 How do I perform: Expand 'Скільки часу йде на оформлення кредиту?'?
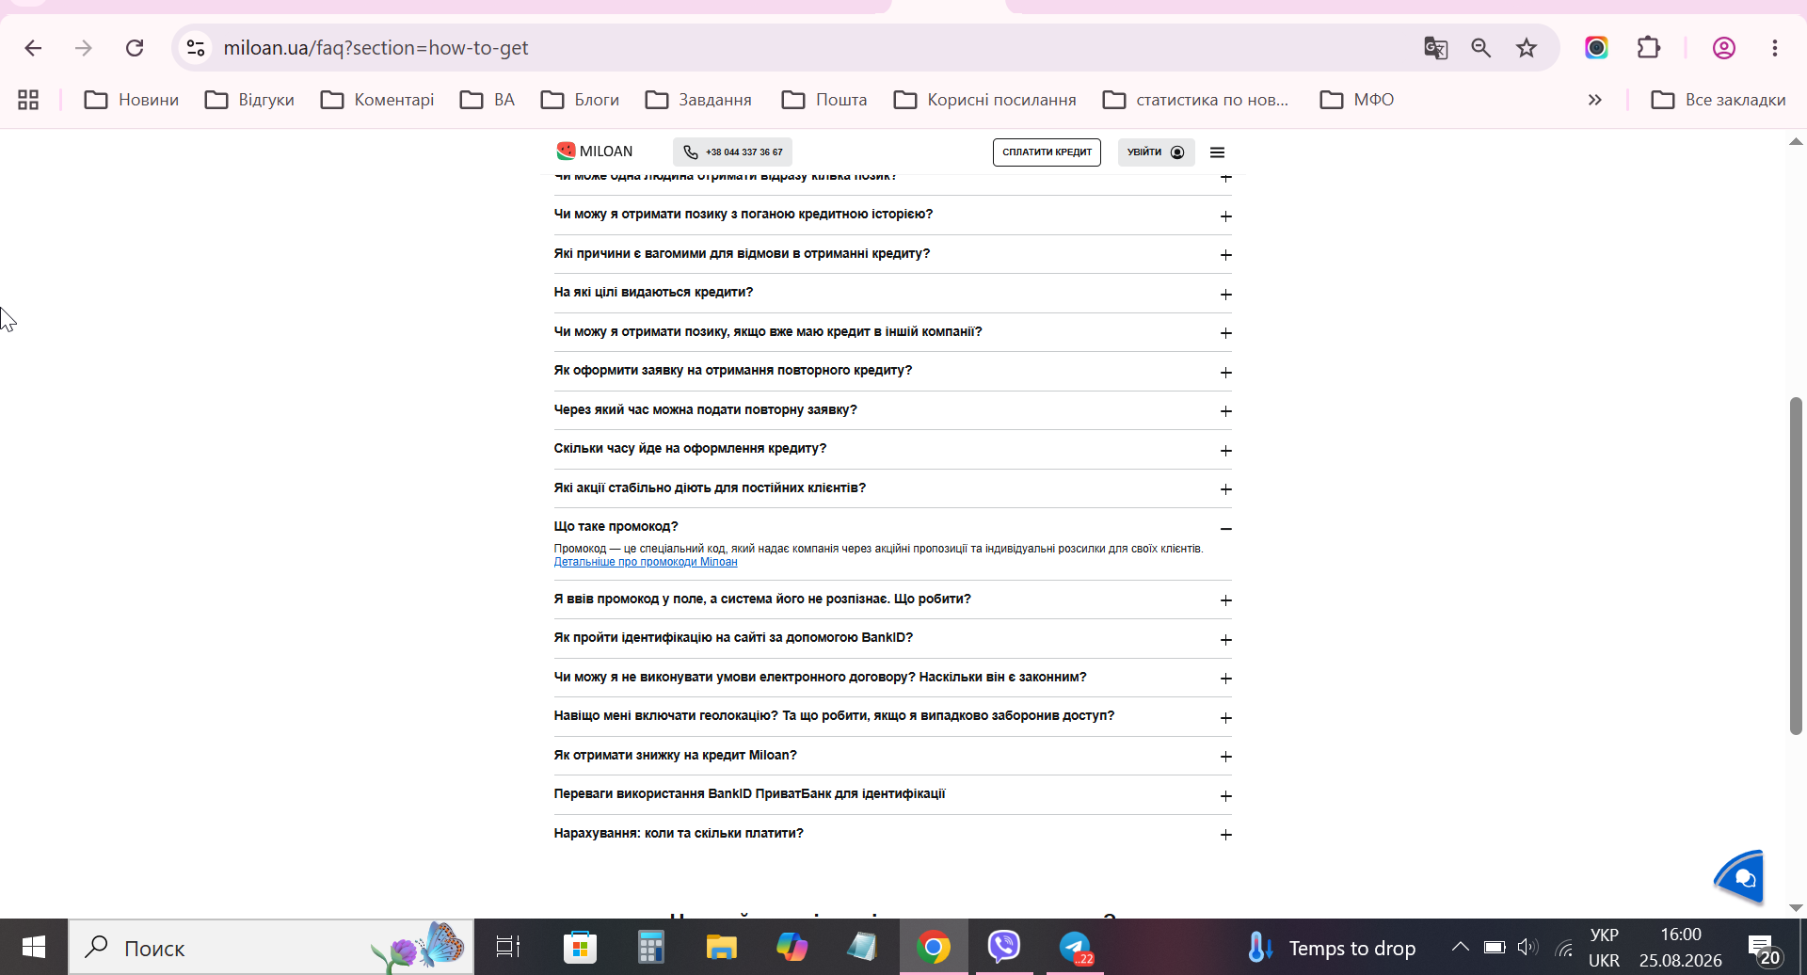coord(892,449)
